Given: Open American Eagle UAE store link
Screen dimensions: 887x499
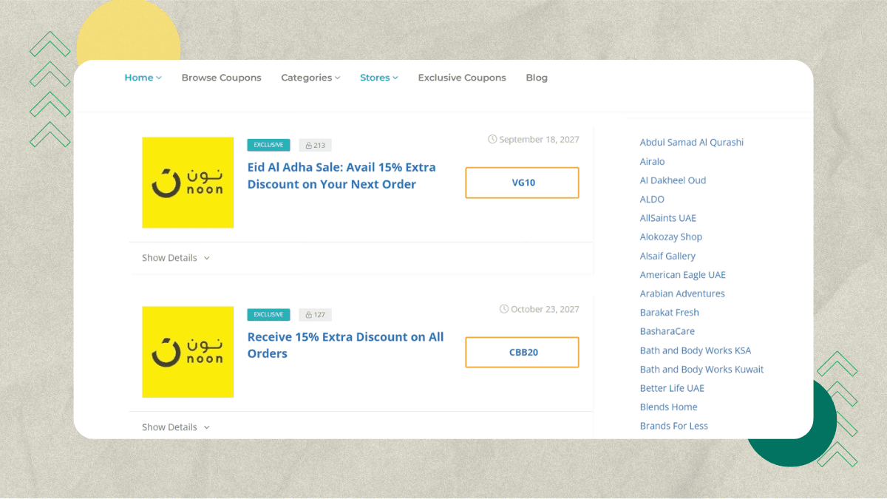Looking at the screenshot, I should pos(683,275).
